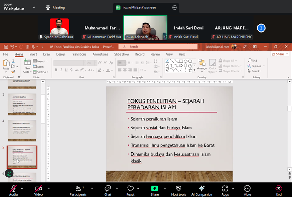Viewport: 292px width, 197px height.
Task: Click the Reset slide button
Action: (x=38, y=66)
